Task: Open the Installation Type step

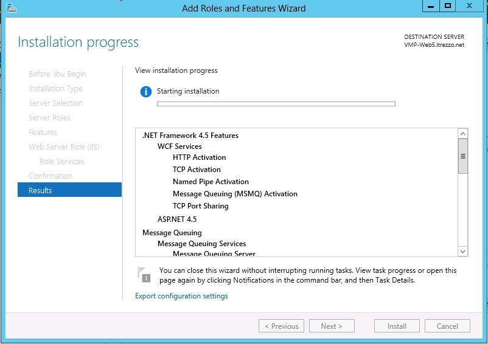Action: click(x=55, y=89)
